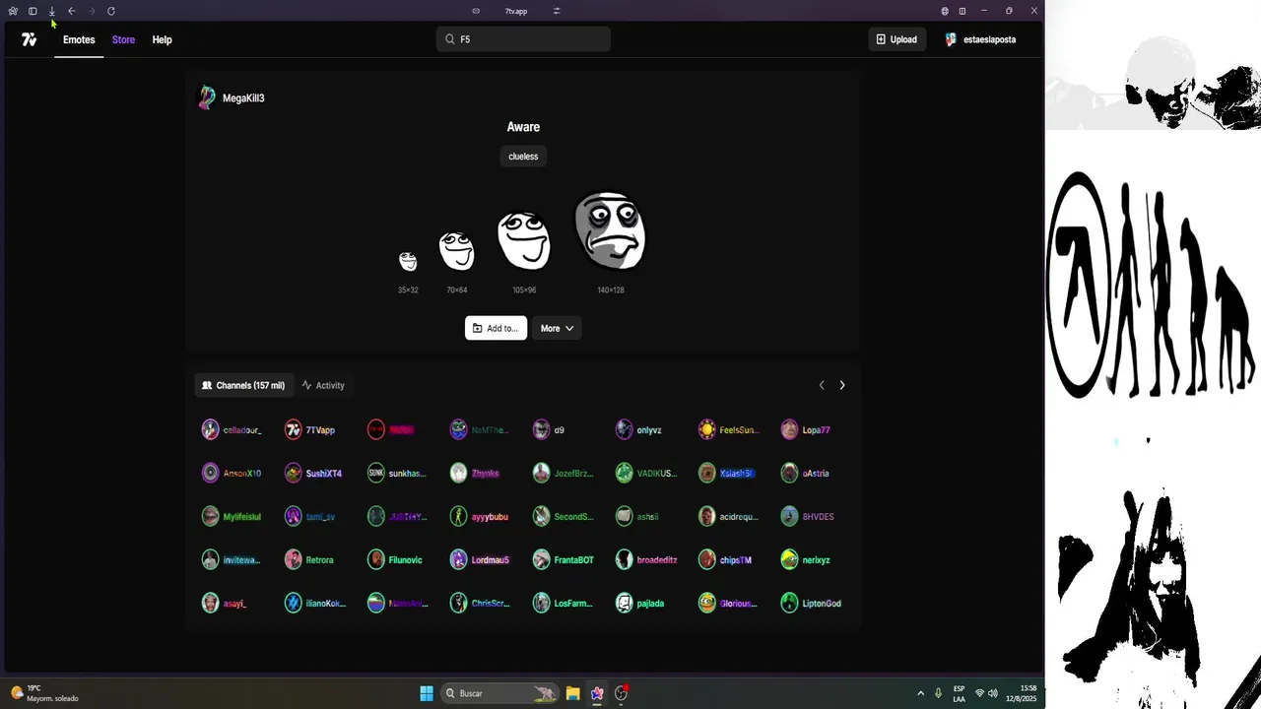The width and height of the screenshot is (1261, 709).
Task: Expand the More dropdown
Action: (x=557, y=328)
